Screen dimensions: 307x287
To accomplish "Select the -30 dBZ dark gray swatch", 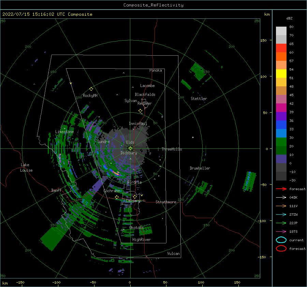I will 281,176.
